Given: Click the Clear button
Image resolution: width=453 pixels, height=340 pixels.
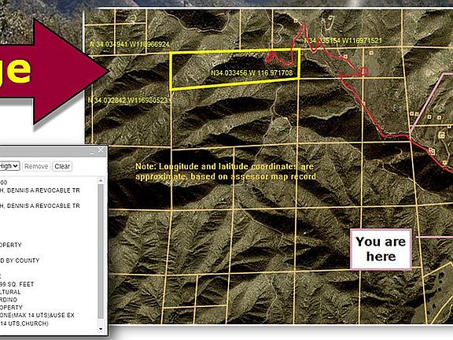Looking at the screenshot, I should tap(62, 166).
